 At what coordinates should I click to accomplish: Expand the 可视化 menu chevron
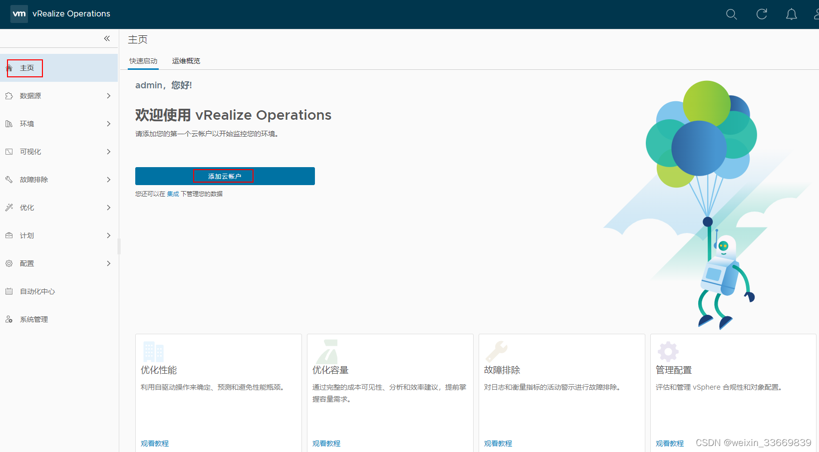(109, 152)
